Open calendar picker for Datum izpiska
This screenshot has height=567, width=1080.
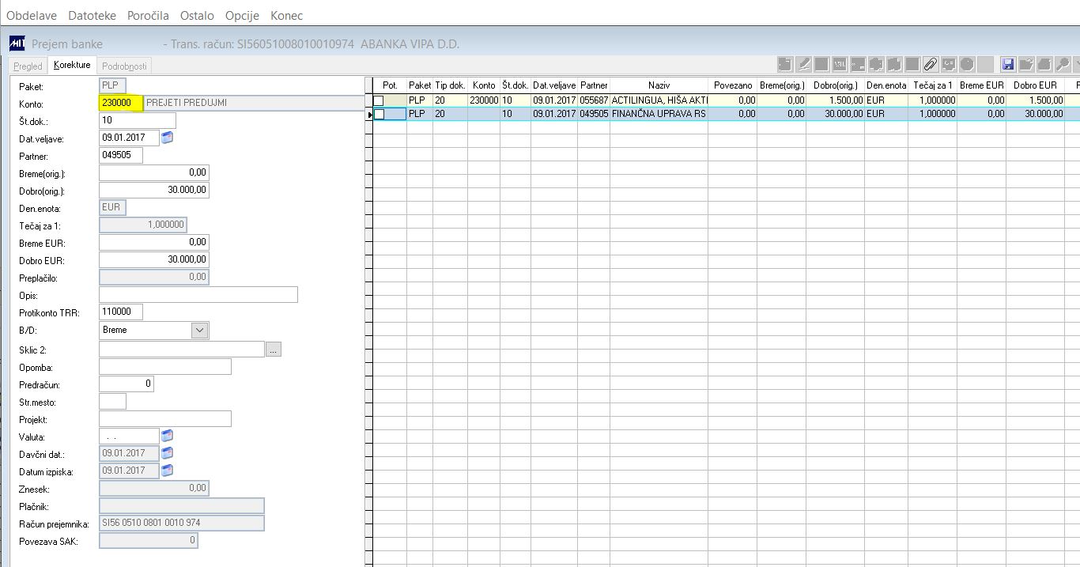167,471
